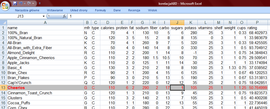
Task: Select the cell Bran_Chex
Action: pyautogui.click(x=45, y=73)
